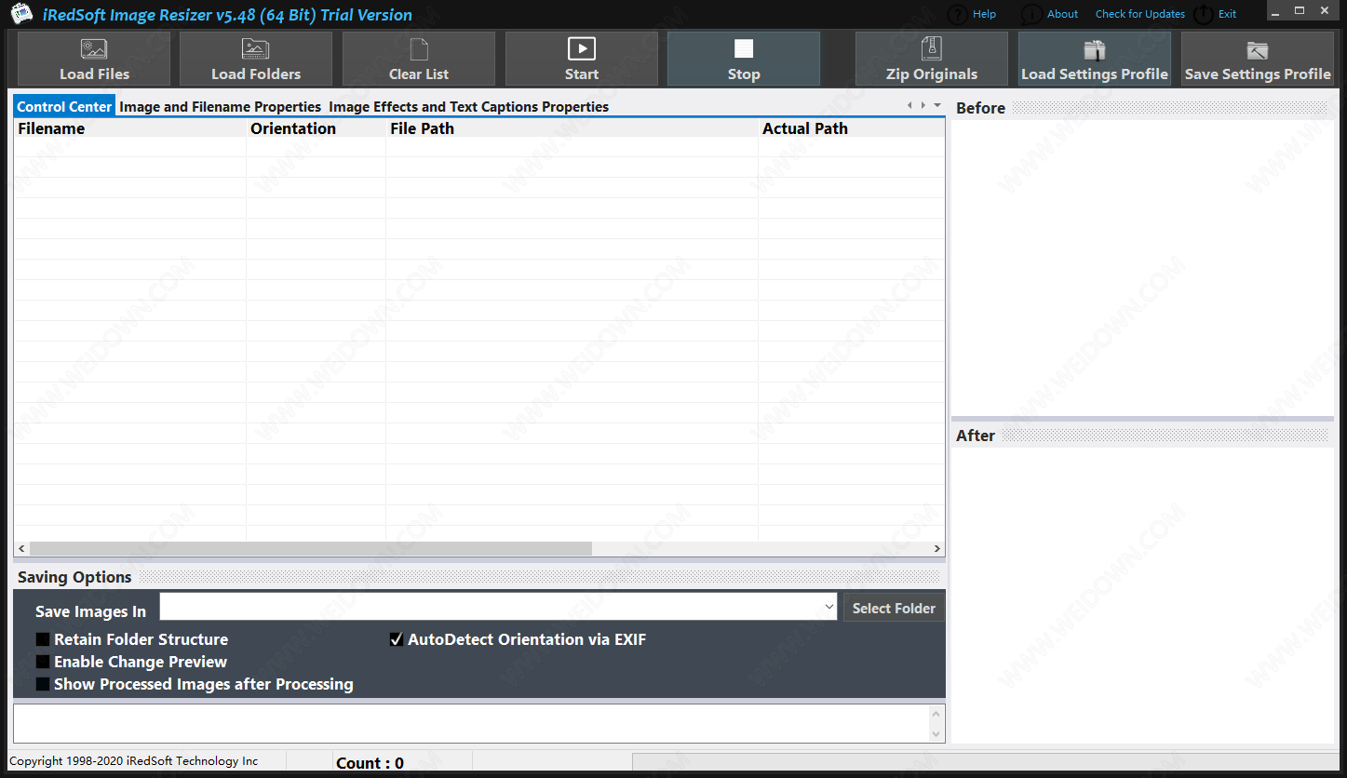Click the Load Files toolbar button
The height and width of the screenshot is (778, 1347).
(x=94, y=59)
